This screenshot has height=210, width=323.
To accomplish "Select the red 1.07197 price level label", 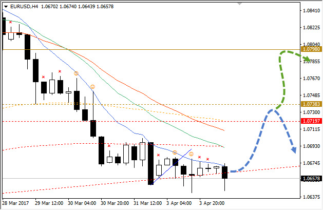I will (x=311, y=121).
